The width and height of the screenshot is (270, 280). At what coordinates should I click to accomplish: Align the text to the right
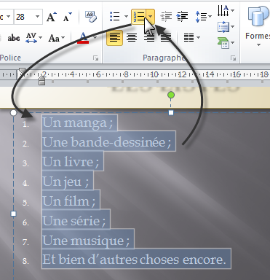coord(149,38)
